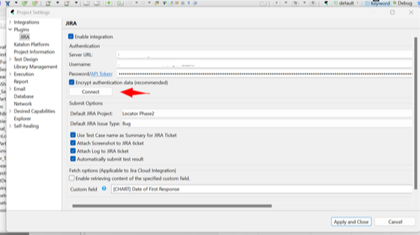Open the Custom field combo box
The height and width of the screenshot is (235, 420).
pyautogui.click(x=262, y=189)
